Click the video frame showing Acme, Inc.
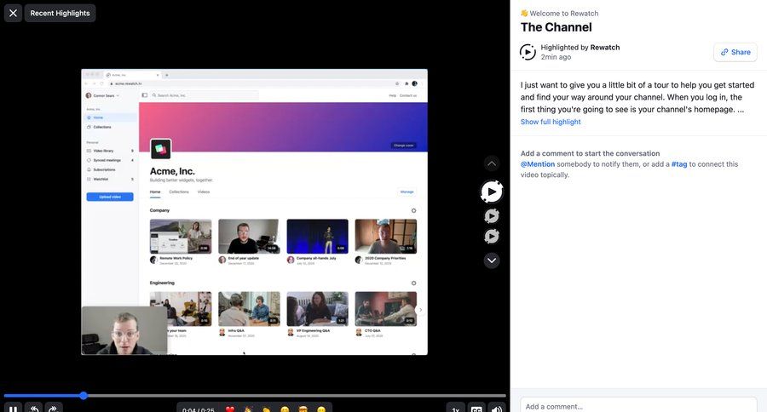Viewport: 767px width, 412px height. coord(254,212)
